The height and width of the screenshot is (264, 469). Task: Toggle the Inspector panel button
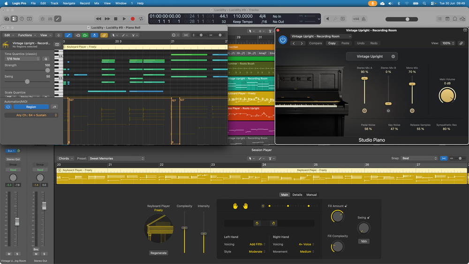[x=14, y=19]
